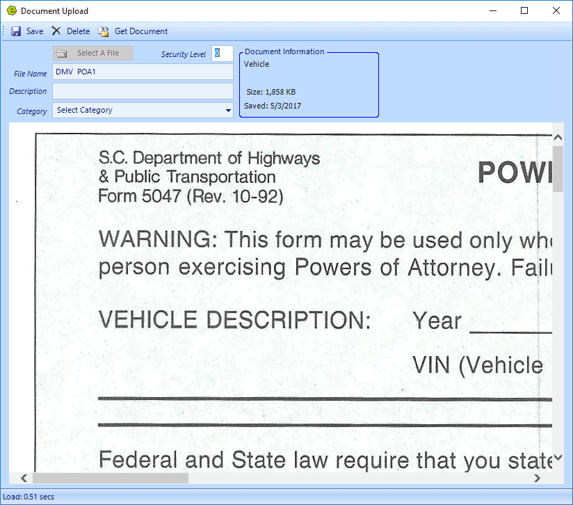Click the Document Upload app icon
Image resolution: width=573 pixels, height=505 pixels.
pyautogui.click(x=12, y=10)
